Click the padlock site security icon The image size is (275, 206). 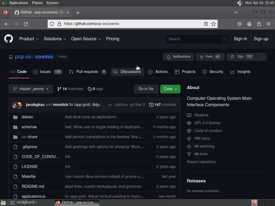59,24
